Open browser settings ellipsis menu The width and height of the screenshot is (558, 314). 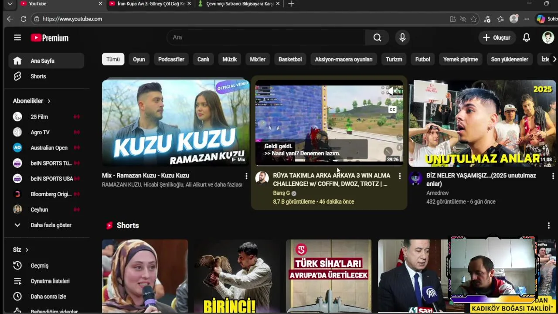[527, 19]
